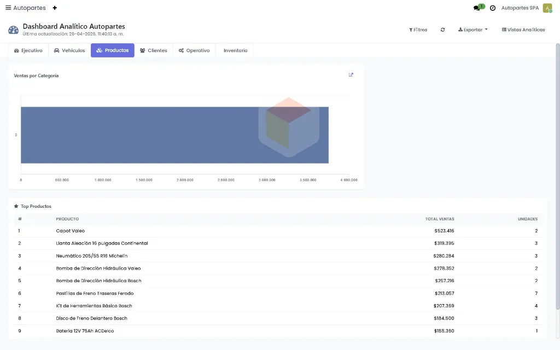Click the refresh dashboard icon

pos(442,30)
